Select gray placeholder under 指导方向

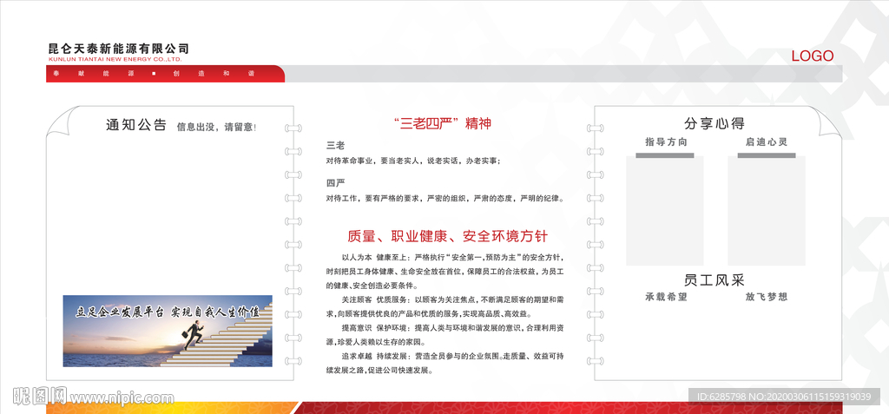665,211
